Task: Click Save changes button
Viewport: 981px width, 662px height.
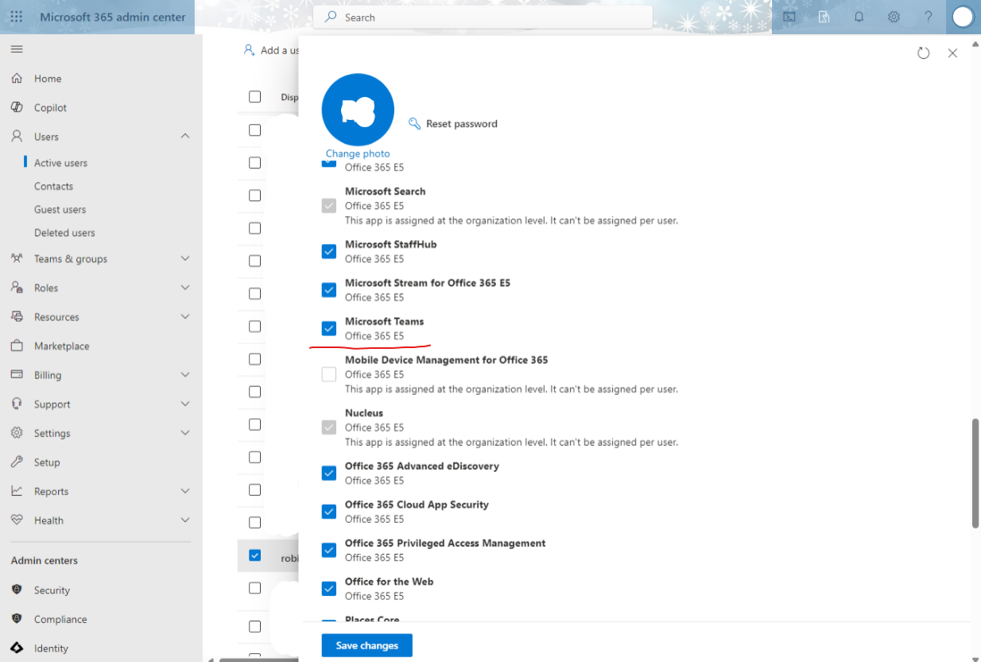Action: [366, 645]
